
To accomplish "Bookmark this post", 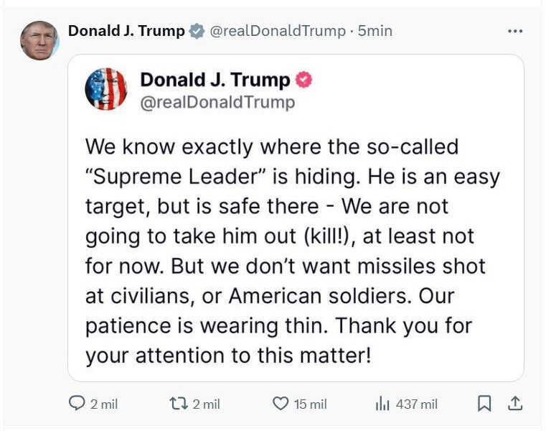I will pyautogui.click(x=485, y=404).
